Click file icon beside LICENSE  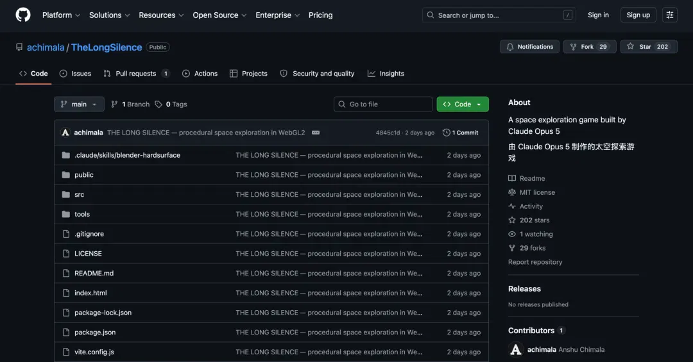click(66, 254)
